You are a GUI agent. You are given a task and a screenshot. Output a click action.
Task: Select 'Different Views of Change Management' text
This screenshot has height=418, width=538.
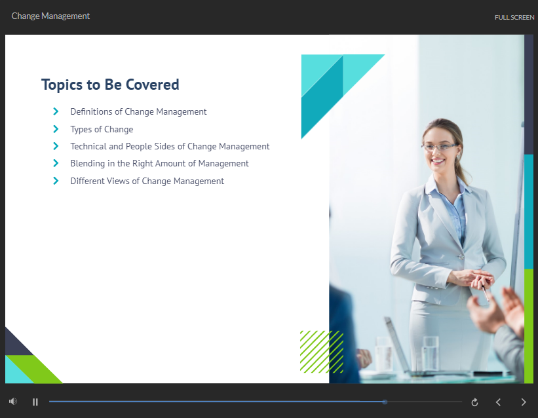point(147,181)
